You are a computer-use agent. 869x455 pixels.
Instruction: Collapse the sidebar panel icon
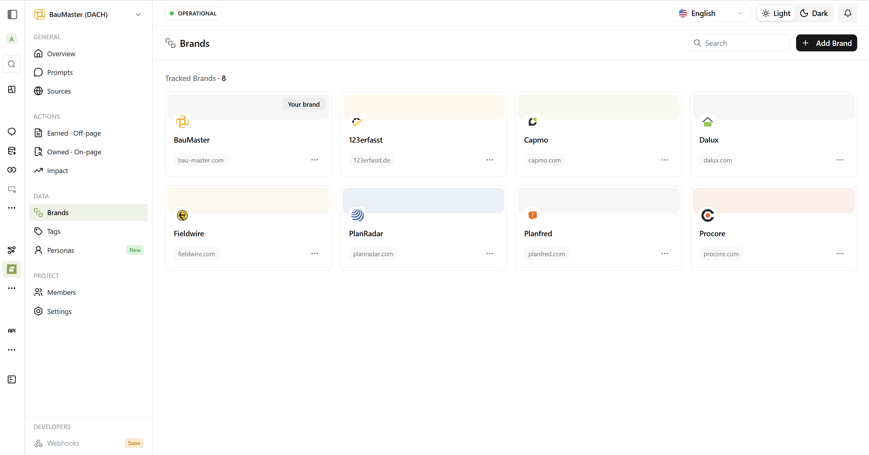[12, 15]
